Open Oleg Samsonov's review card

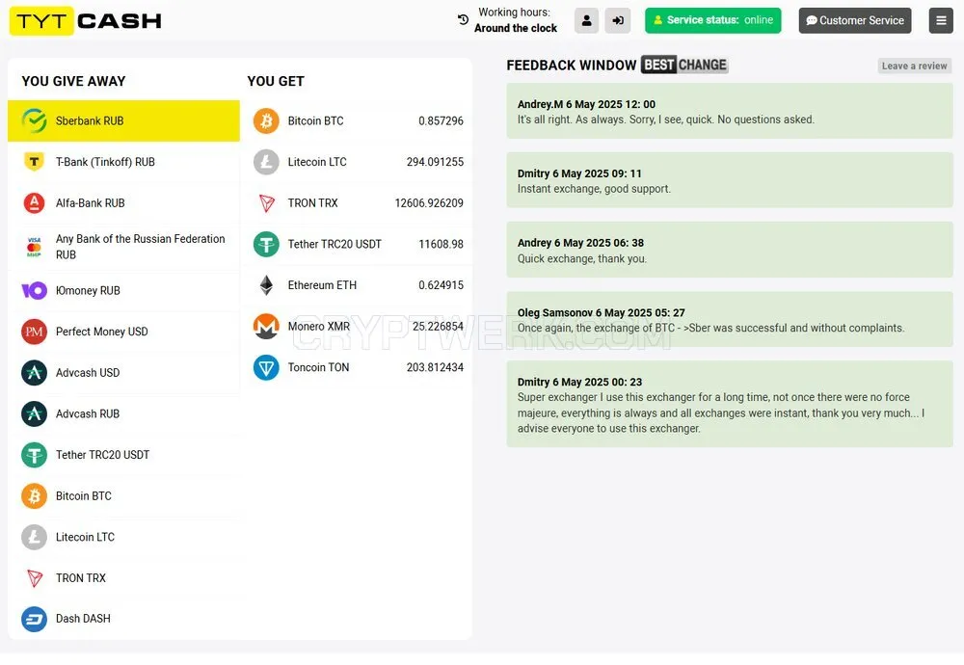(729, 320)
